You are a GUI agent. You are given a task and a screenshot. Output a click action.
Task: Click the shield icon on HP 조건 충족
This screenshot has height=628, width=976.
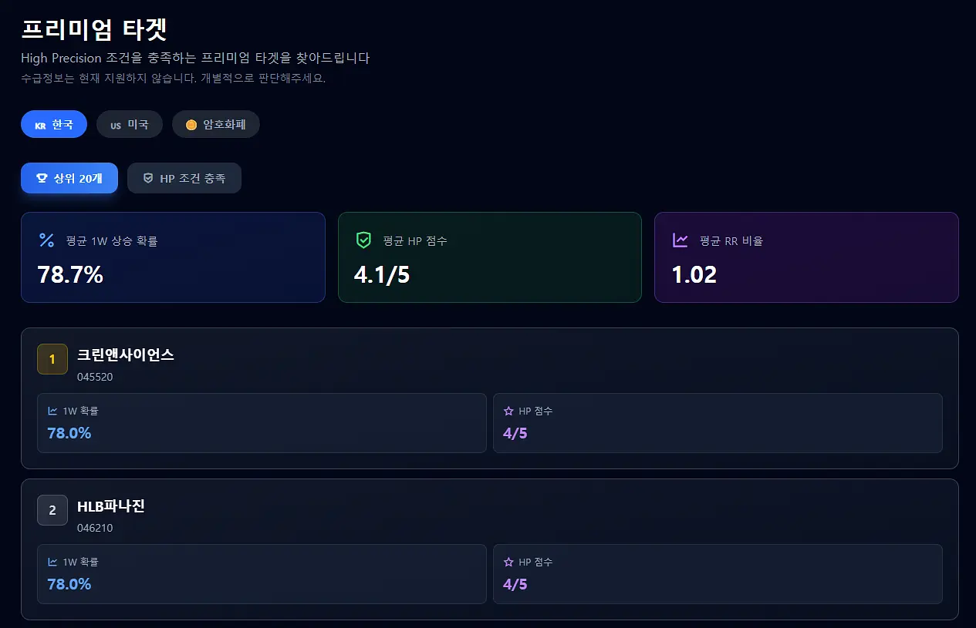point(148,178)
